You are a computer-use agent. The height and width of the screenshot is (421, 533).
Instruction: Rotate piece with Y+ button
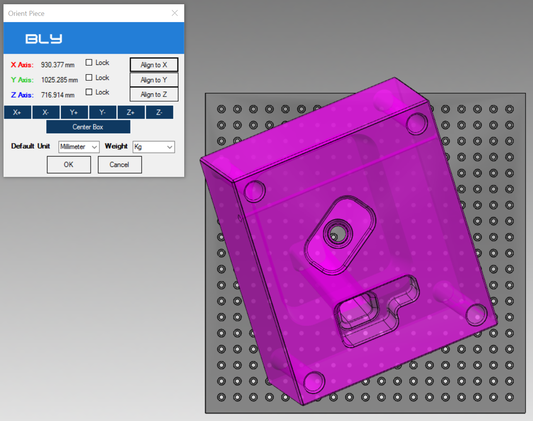pyautogui.click(x=74, y=112)
